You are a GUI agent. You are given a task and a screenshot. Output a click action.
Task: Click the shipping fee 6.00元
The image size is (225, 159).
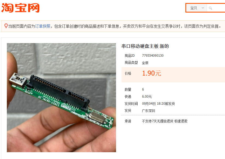[x=147, y=97]
